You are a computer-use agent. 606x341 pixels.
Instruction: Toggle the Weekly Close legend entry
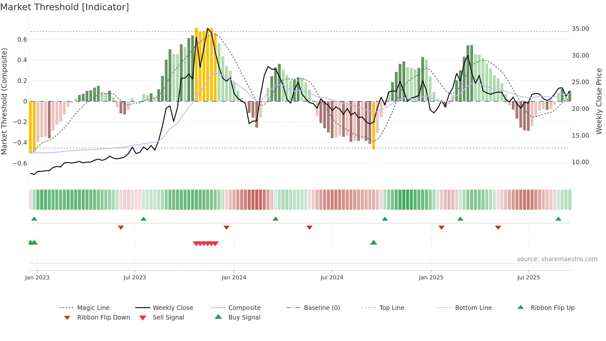coord(164,308)
